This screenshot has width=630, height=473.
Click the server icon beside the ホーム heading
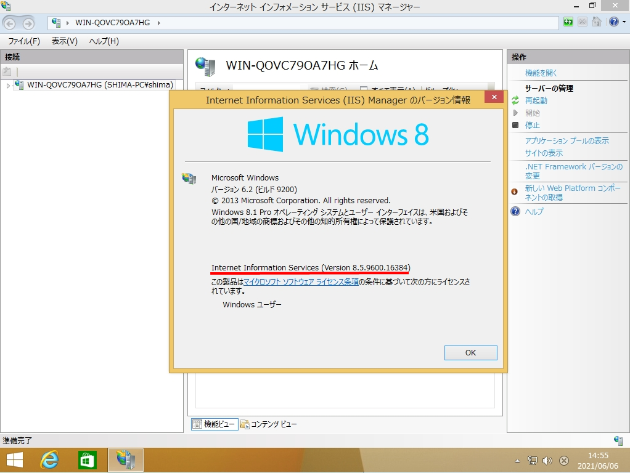click(205, 67)
